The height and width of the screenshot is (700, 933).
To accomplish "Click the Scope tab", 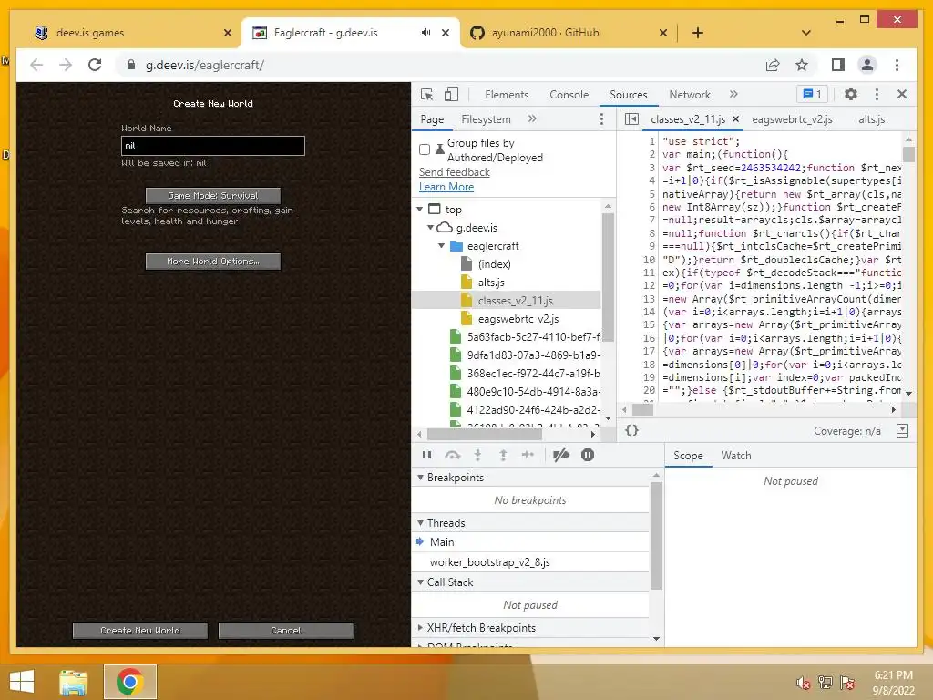I will coord(688,456).
